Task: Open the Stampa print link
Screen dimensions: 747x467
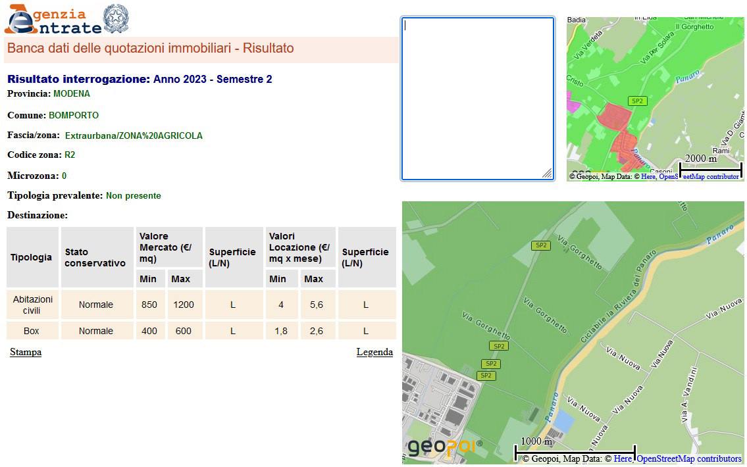Action: point(26,353)
